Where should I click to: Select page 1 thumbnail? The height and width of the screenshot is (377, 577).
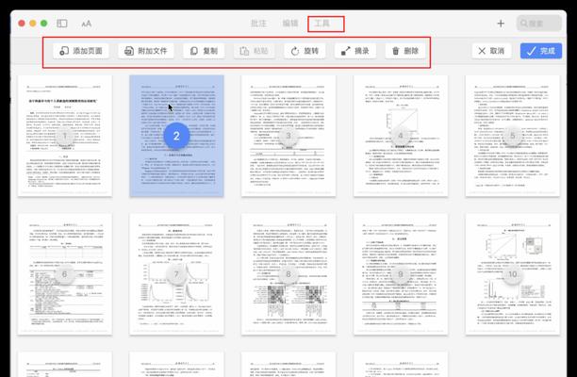click(65, 136)
